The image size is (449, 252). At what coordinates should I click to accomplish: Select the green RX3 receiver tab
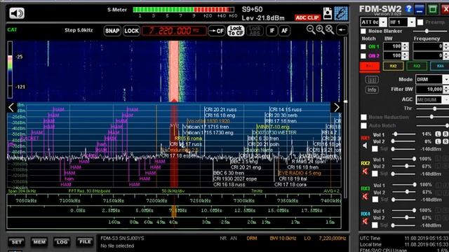pyautogui.click(x=417, y=66)
